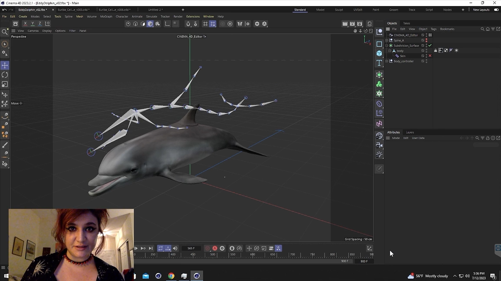Click the Layers tab in attributes
Viewport: 501px width, 281px height.
410,132
